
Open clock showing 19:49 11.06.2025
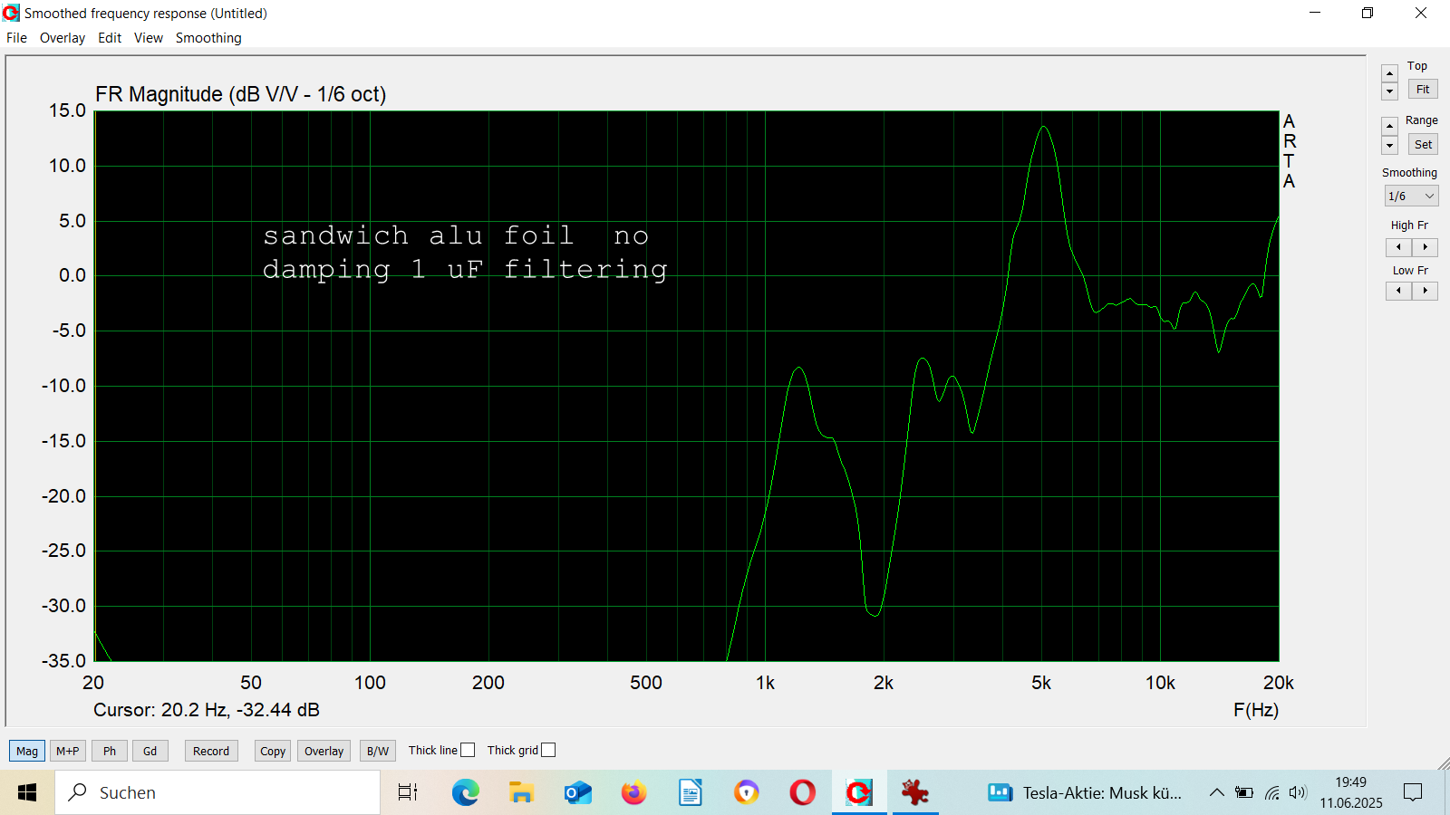point(1350,792)
